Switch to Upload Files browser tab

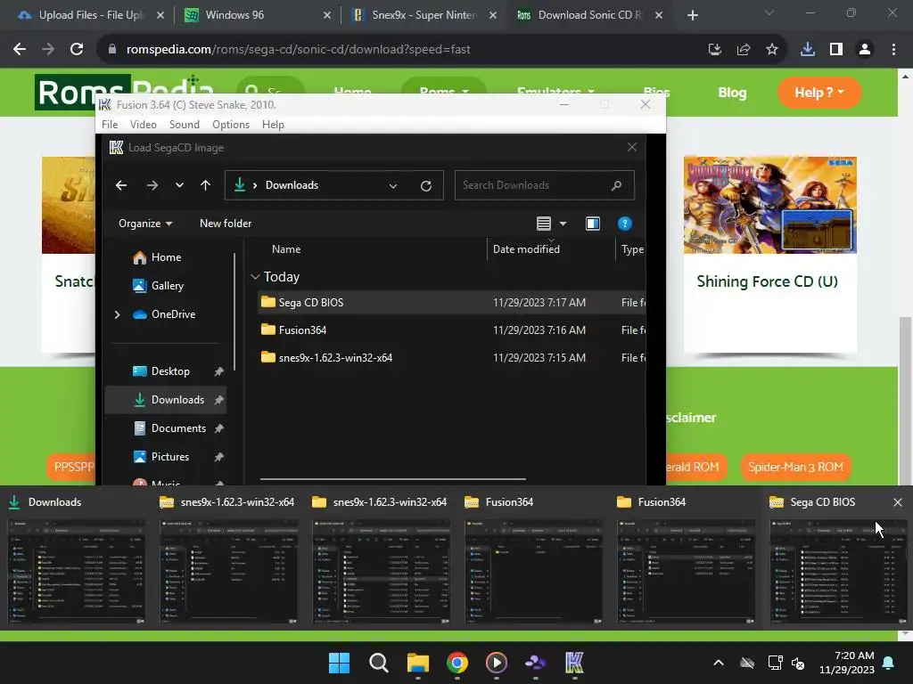(x=90, y=15)
